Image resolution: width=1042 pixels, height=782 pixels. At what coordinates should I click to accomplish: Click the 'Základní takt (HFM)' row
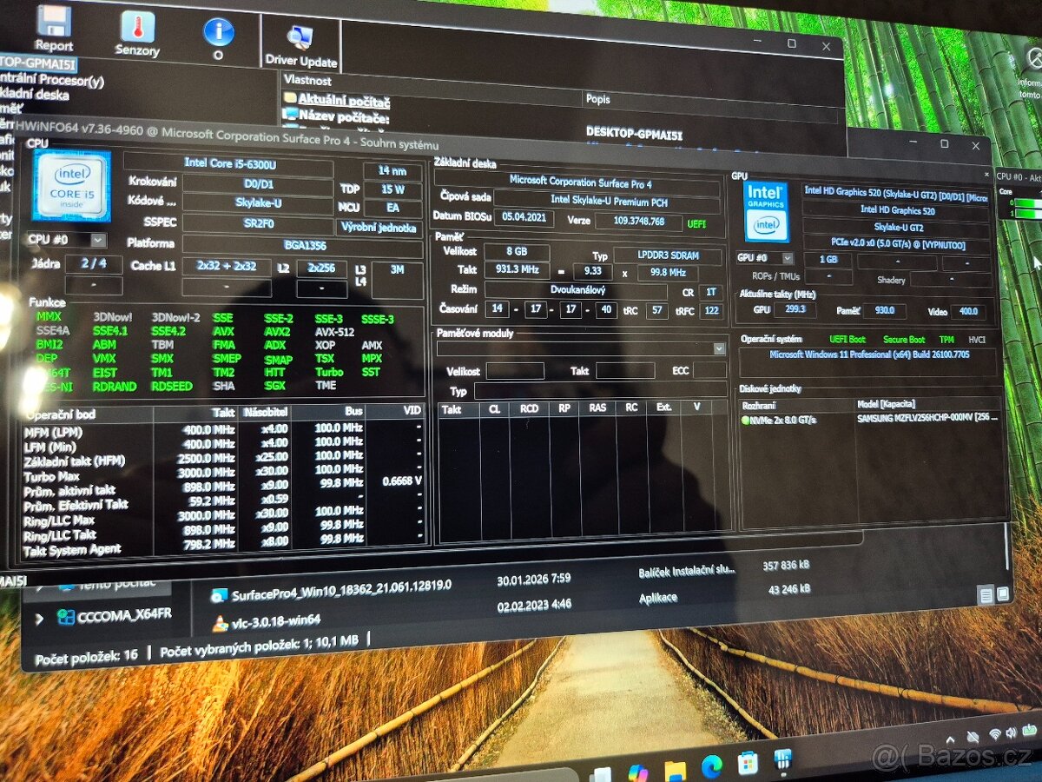pos(224,457)
